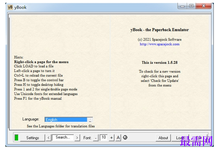Screen dimensions: 219x152
Task: Open the spacejock.com website link
Action: pos(160,44)
